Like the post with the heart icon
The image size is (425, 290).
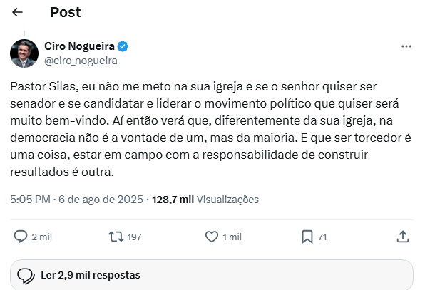coord(211,237)
